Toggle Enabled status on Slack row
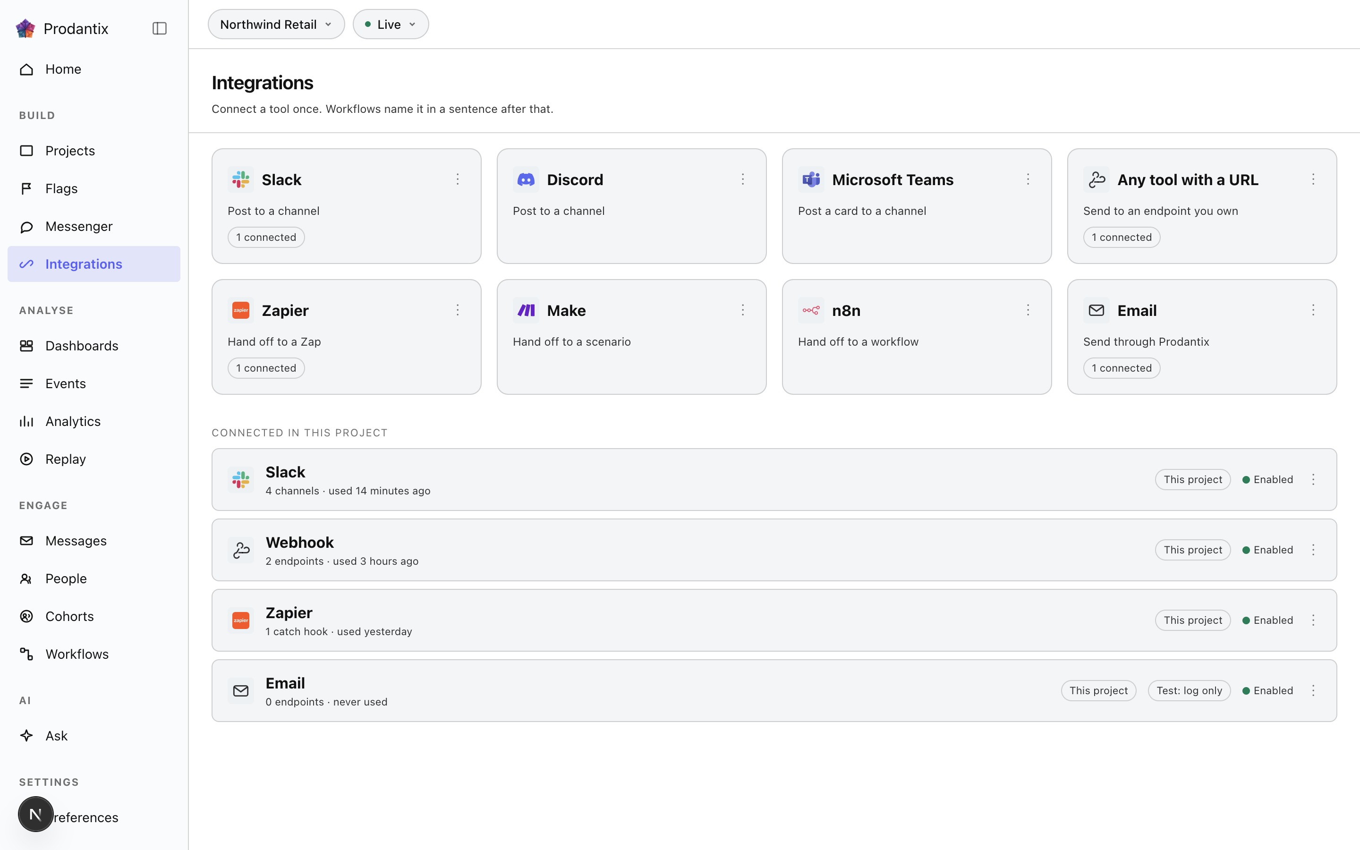 [x=1267, y=479]
